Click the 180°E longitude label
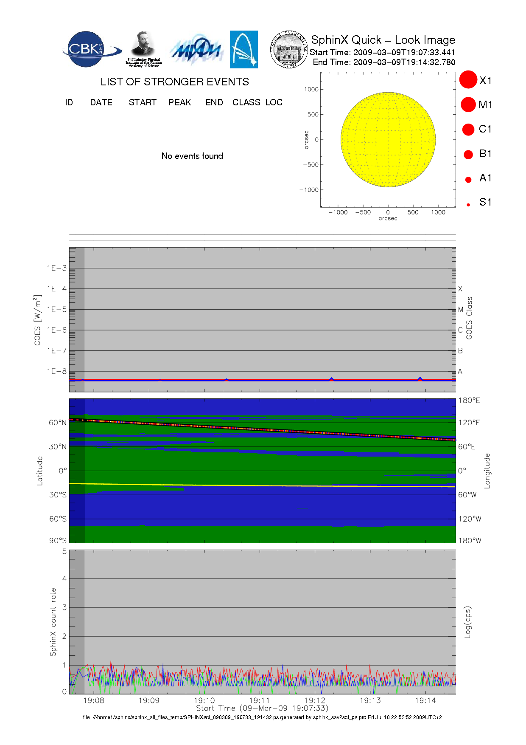This screenshot has height=745, width=526. point(469,401)
